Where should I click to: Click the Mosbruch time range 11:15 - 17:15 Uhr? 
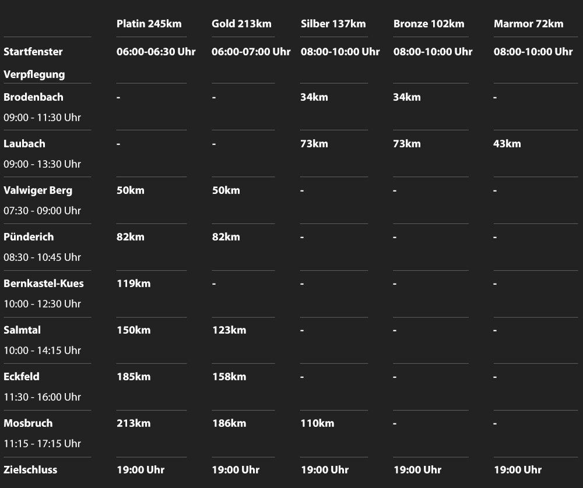[42, 443]
